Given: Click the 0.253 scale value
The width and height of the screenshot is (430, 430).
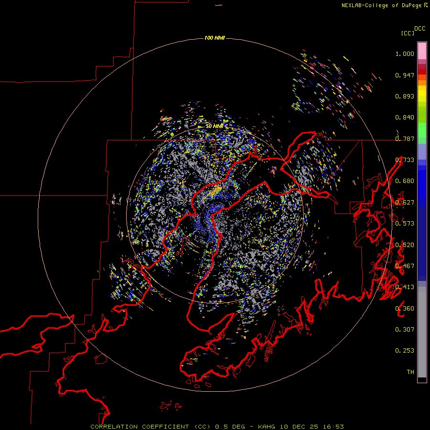Looking at the screenshot, I should click(405, 351).
